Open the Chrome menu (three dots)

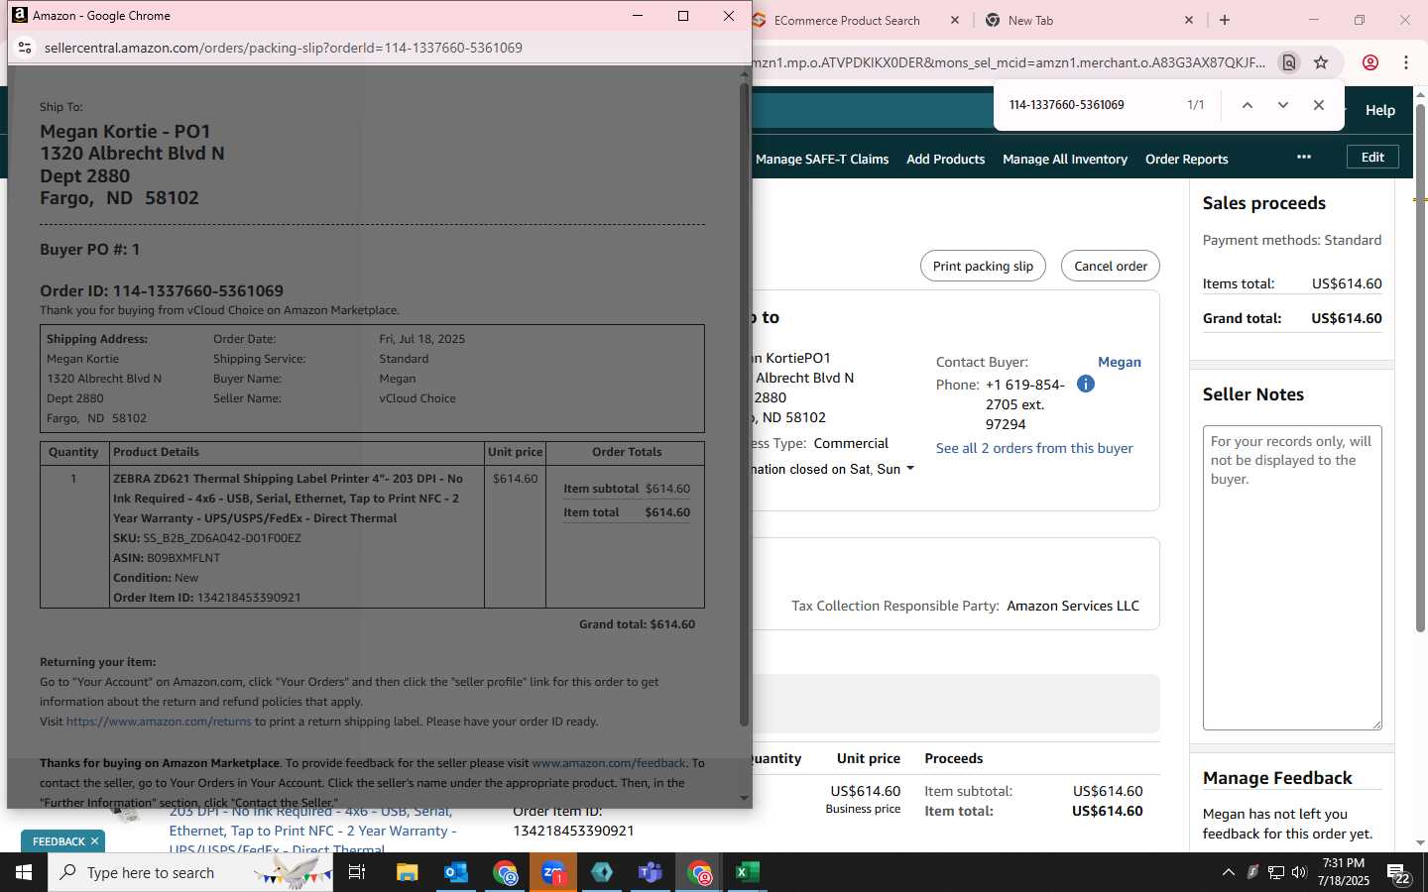[x=1406, y=62]
